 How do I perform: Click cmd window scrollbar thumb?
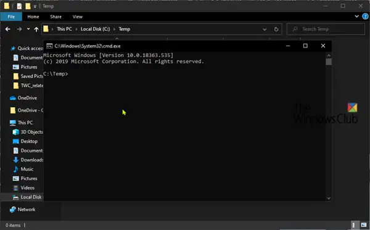(329, 62)
